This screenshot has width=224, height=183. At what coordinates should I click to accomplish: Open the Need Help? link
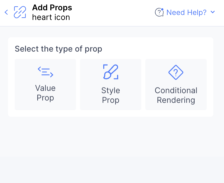186,12
